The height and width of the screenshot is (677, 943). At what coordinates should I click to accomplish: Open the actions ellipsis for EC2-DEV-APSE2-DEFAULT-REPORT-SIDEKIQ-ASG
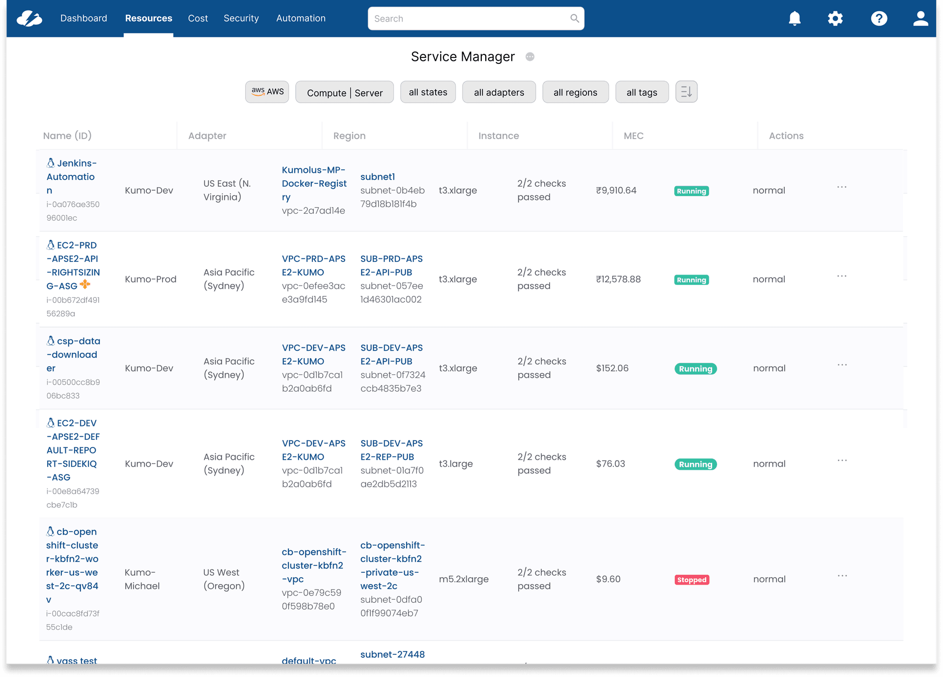[841, 461]
